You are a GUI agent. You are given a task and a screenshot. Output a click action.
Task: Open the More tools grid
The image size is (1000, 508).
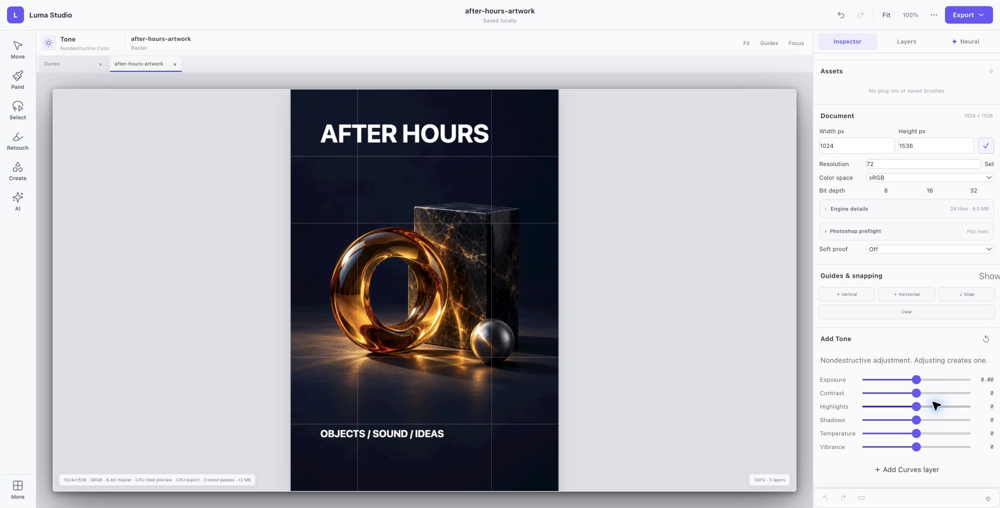(x=18, y=490)
